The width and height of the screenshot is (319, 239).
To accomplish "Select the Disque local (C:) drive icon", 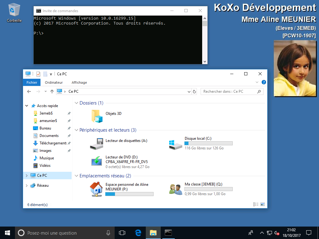I will 175,145.
